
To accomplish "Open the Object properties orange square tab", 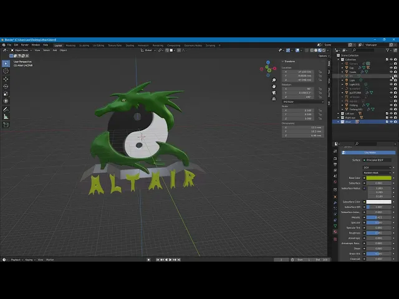I will (335, 197).
